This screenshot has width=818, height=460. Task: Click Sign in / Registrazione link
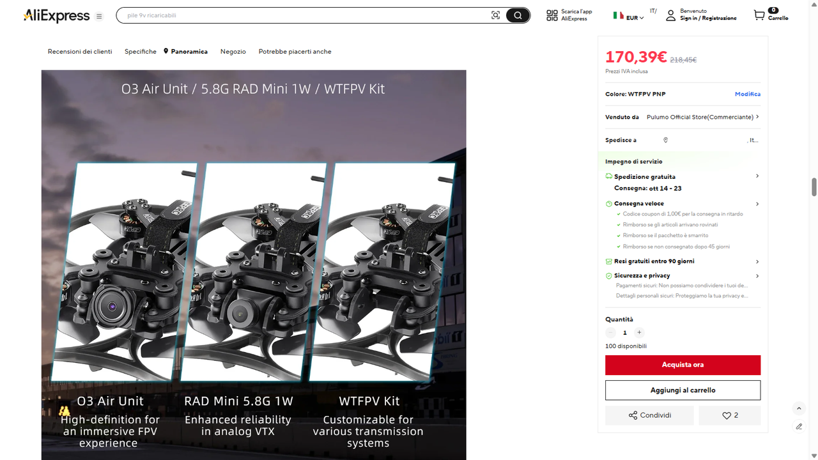pos(708,19)
